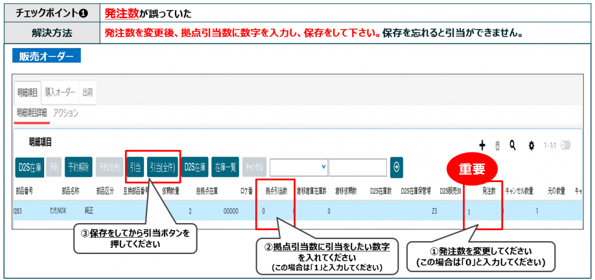The width and height of the screenshot is (595, 280).
Task: Click the plus icon to add row
Action: pyautogui.click(x=482, y=146)
